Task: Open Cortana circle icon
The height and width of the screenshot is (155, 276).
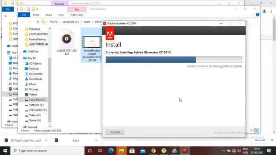Action: [90, 151]
